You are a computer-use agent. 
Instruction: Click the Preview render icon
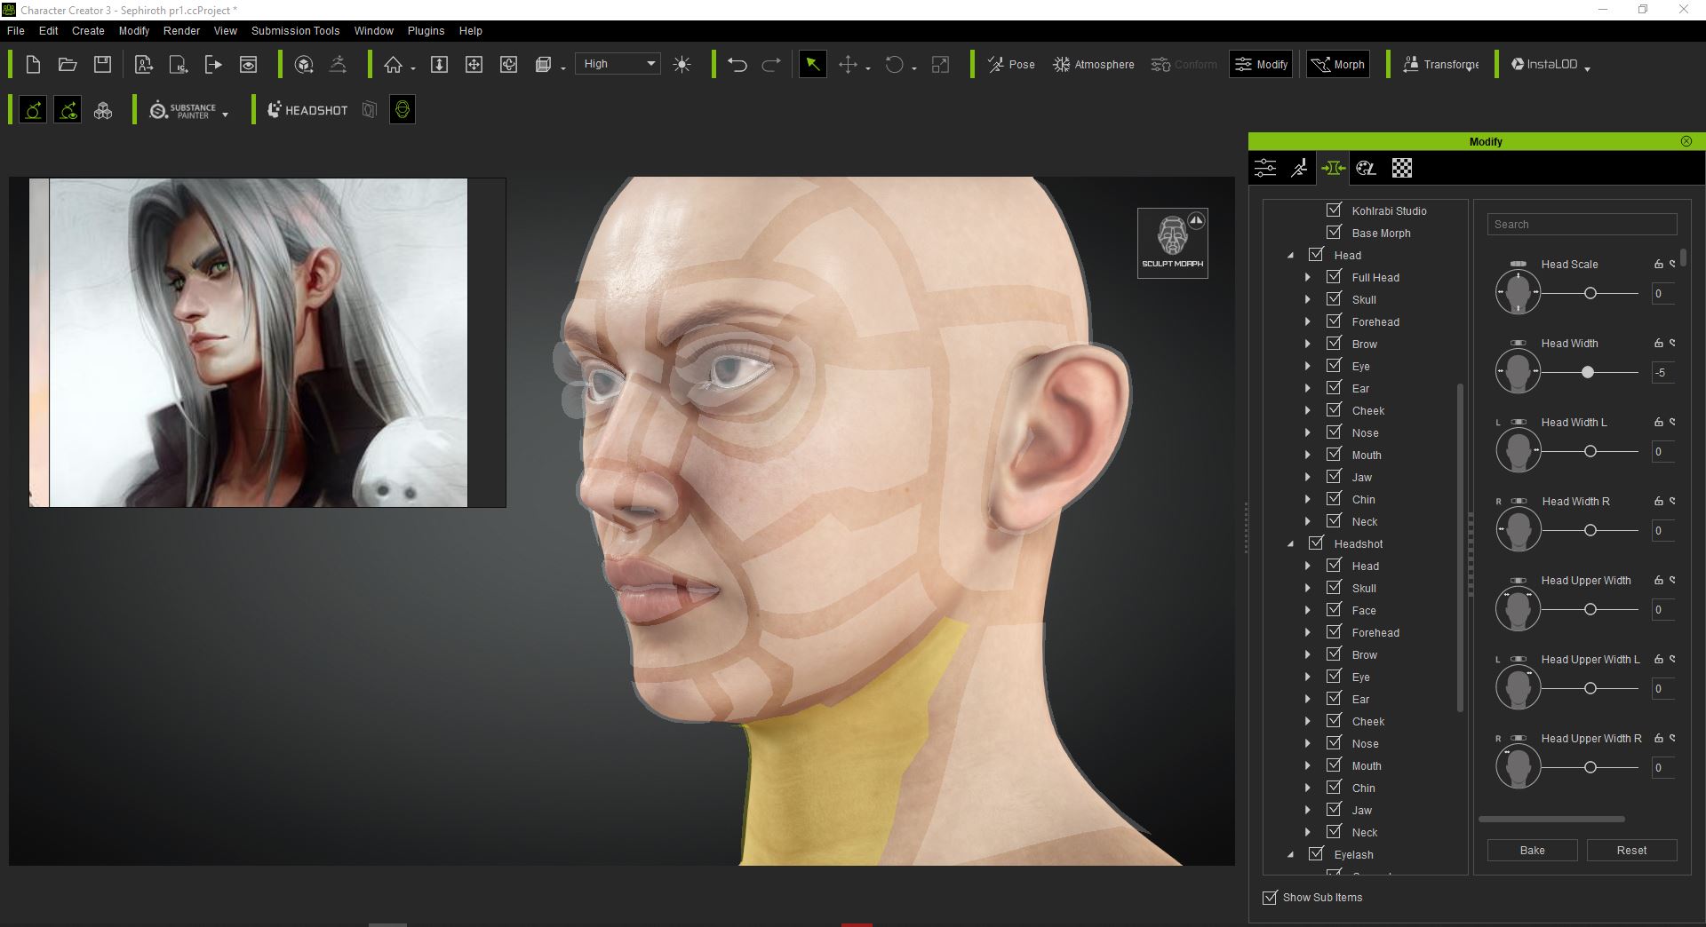(x=248, y=64)
